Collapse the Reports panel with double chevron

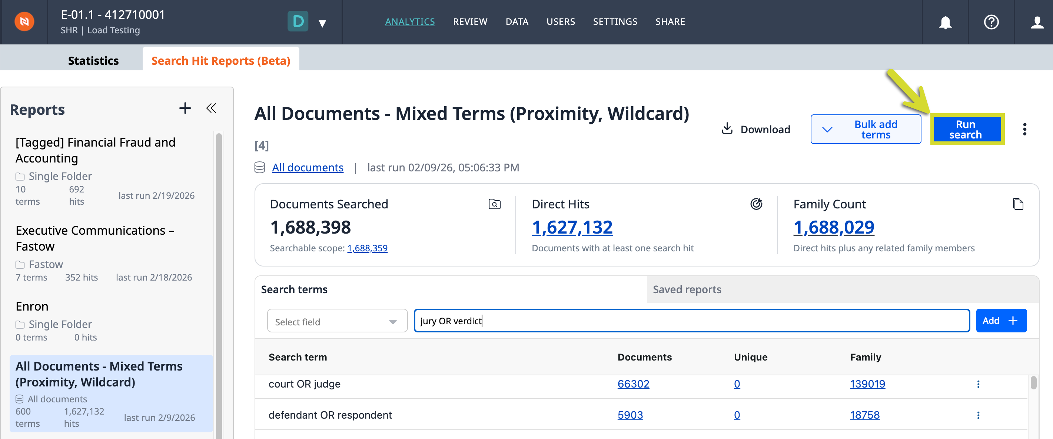coord(211,108)
